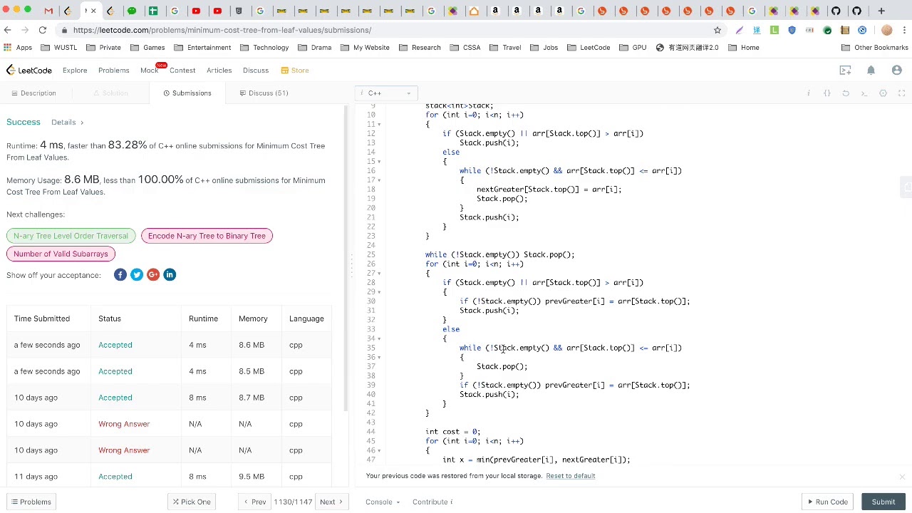Expand the Console panel

tap(383, 502)
